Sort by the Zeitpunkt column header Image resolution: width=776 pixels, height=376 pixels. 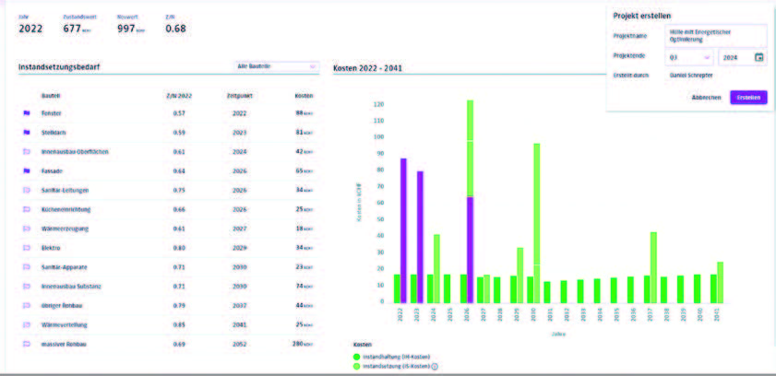[x=239, y=96]
